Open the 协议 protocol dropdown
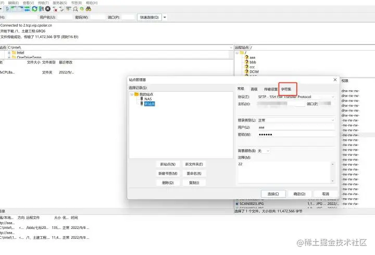375x255 pixels. pyautogui.click(x=333, y=96)
